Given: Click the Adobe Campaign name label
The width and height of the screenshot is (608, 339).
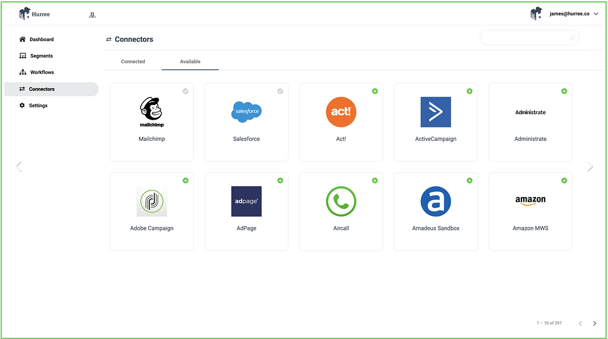Looking at the screenshot, I should pos(151,228).
